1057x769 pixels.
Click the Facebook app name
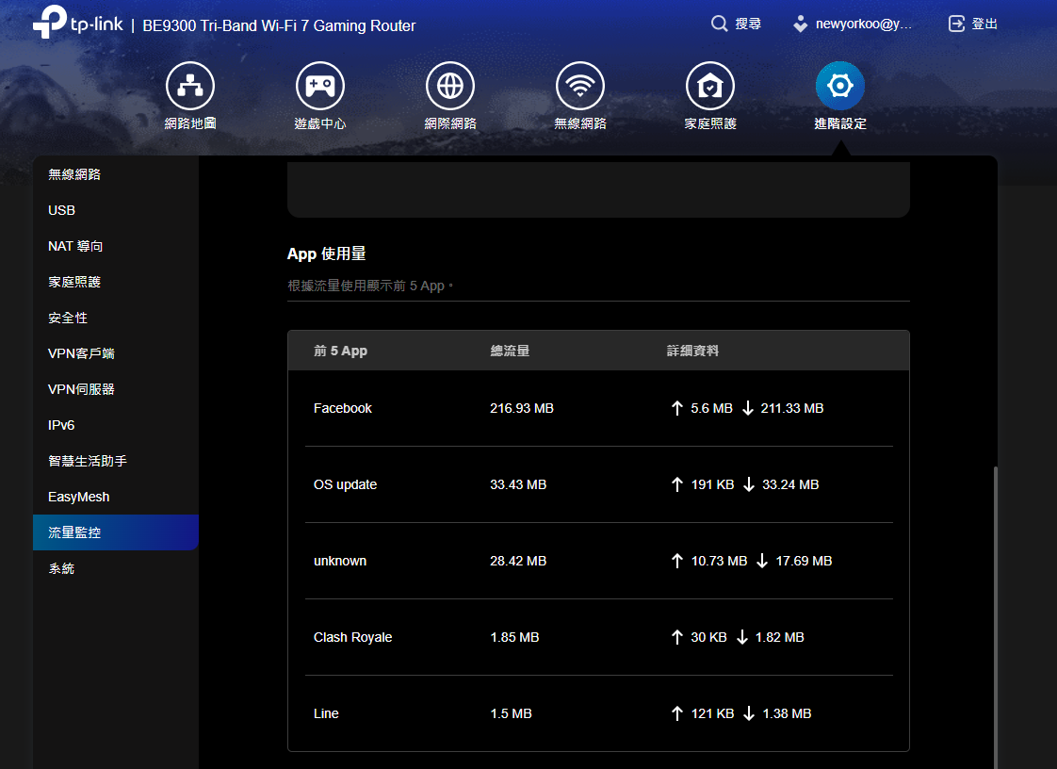click(x=343, y=408)
